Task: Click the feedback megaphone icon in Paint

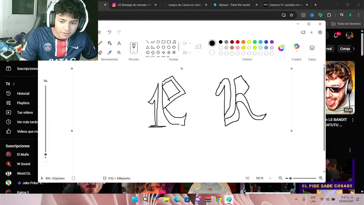Action: coord(303,32)
